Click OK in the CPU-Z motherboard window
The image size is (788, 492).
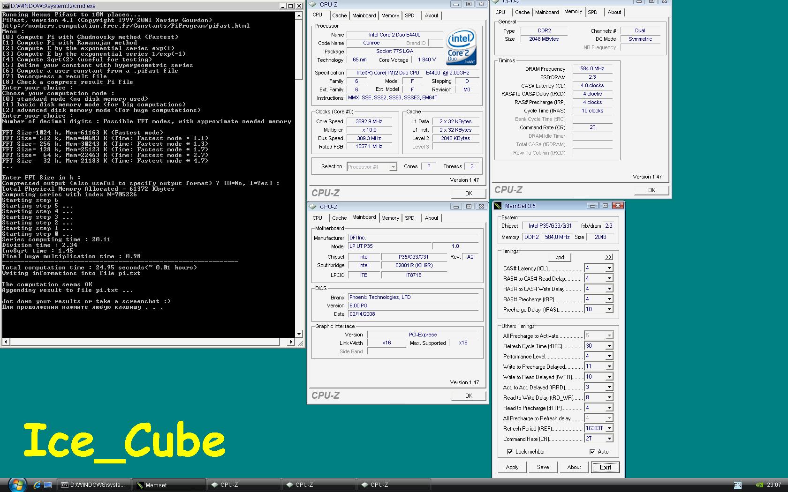(x=469, y=395)
